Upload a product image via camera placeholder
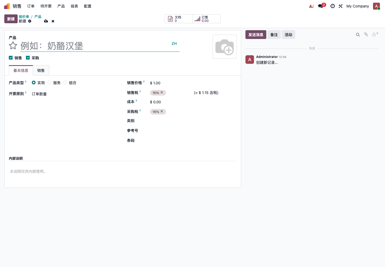Image resolution: width=385 pixels, height=267 pixels. [x=225, y=47]
